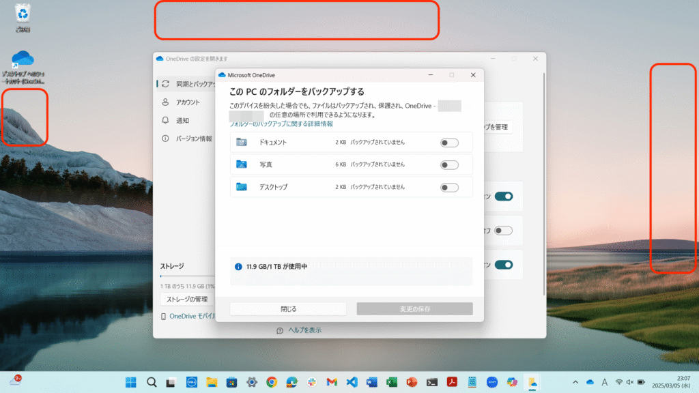The height and width of the screenshot is (393, 699).
Task: Open taskbar Search
Action: [152, 382]
